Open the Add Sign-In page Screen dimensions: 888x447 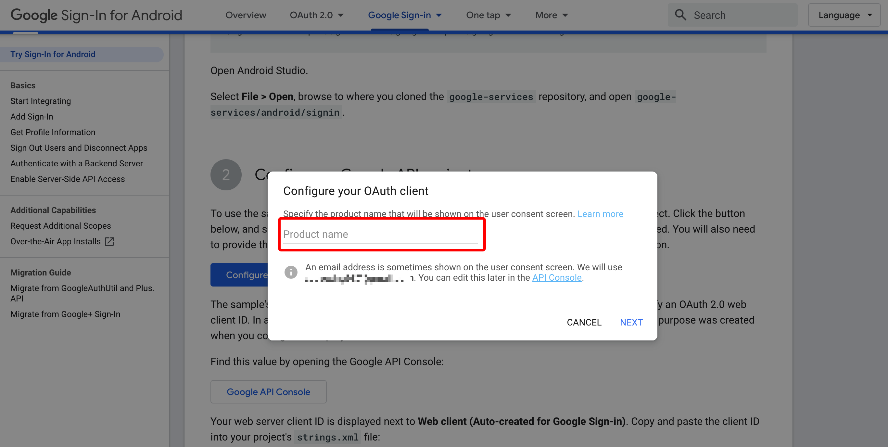pos(32,117)
